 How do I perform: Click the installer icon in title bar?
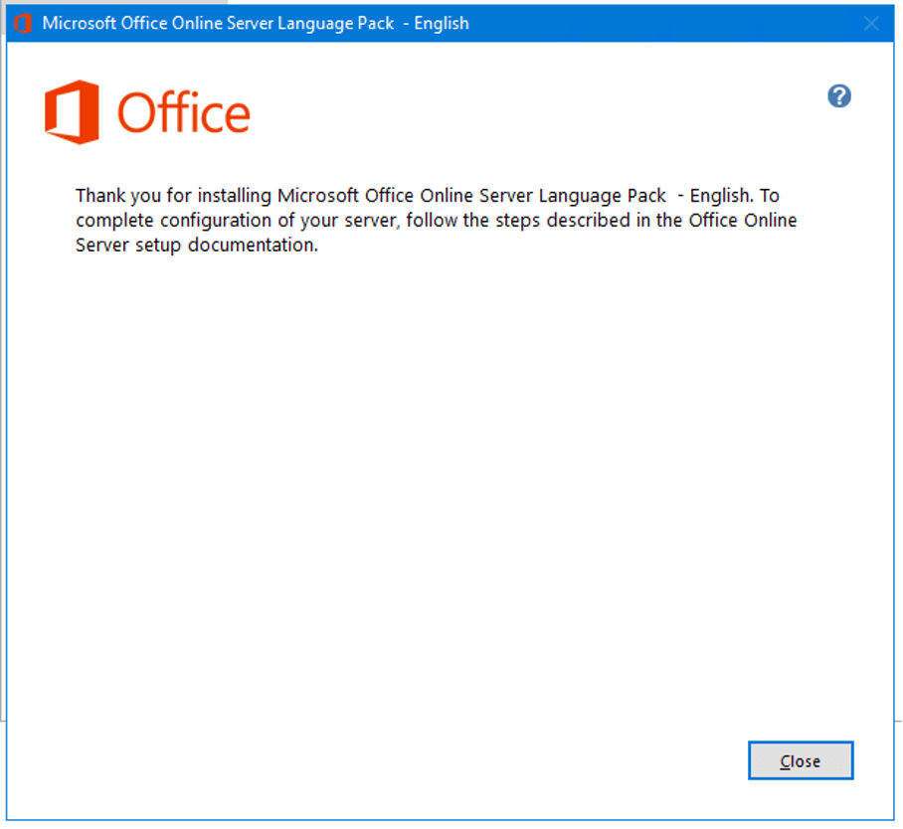(x=21, y=23)
